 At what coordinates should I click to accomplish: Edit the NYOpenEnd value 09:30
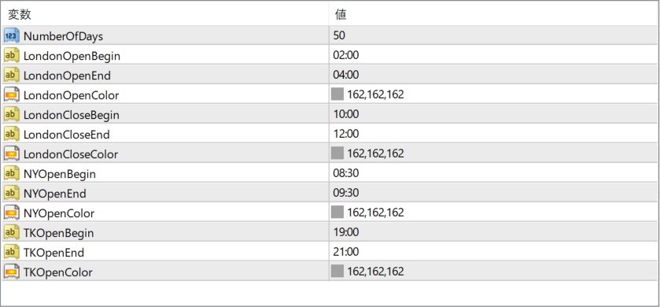[345, 193]
